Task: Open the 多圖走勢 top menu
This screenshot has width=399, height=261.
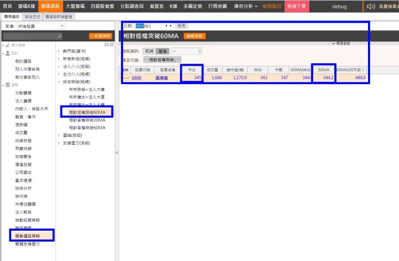Action: [x=193, y=6]
